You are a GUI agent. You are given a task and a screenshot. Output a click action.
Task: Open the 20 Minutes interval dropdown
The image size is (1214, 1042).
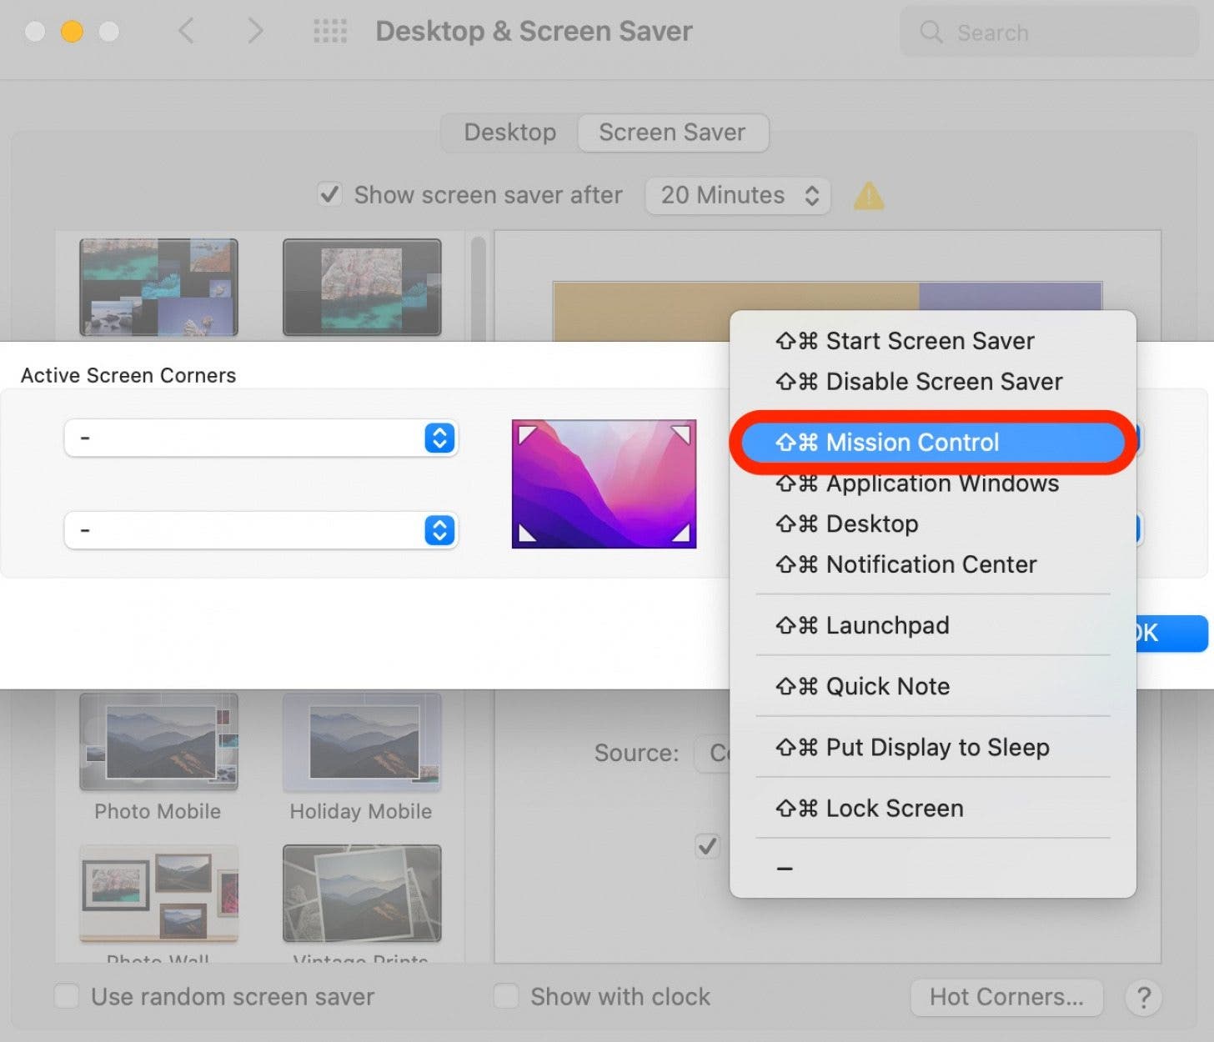tap(737, 195)
